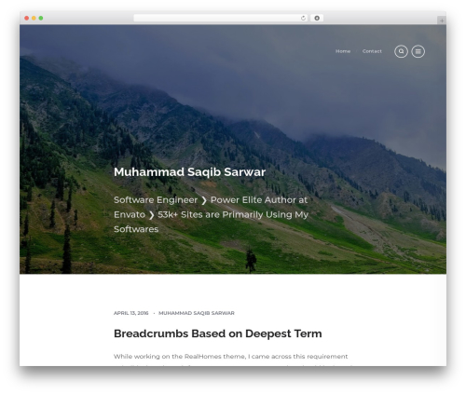Open post Breadcrumbs Based on Deepest Term
This screenshot has height=394, width=466.
pyautogui.click(x=218, y=333)
